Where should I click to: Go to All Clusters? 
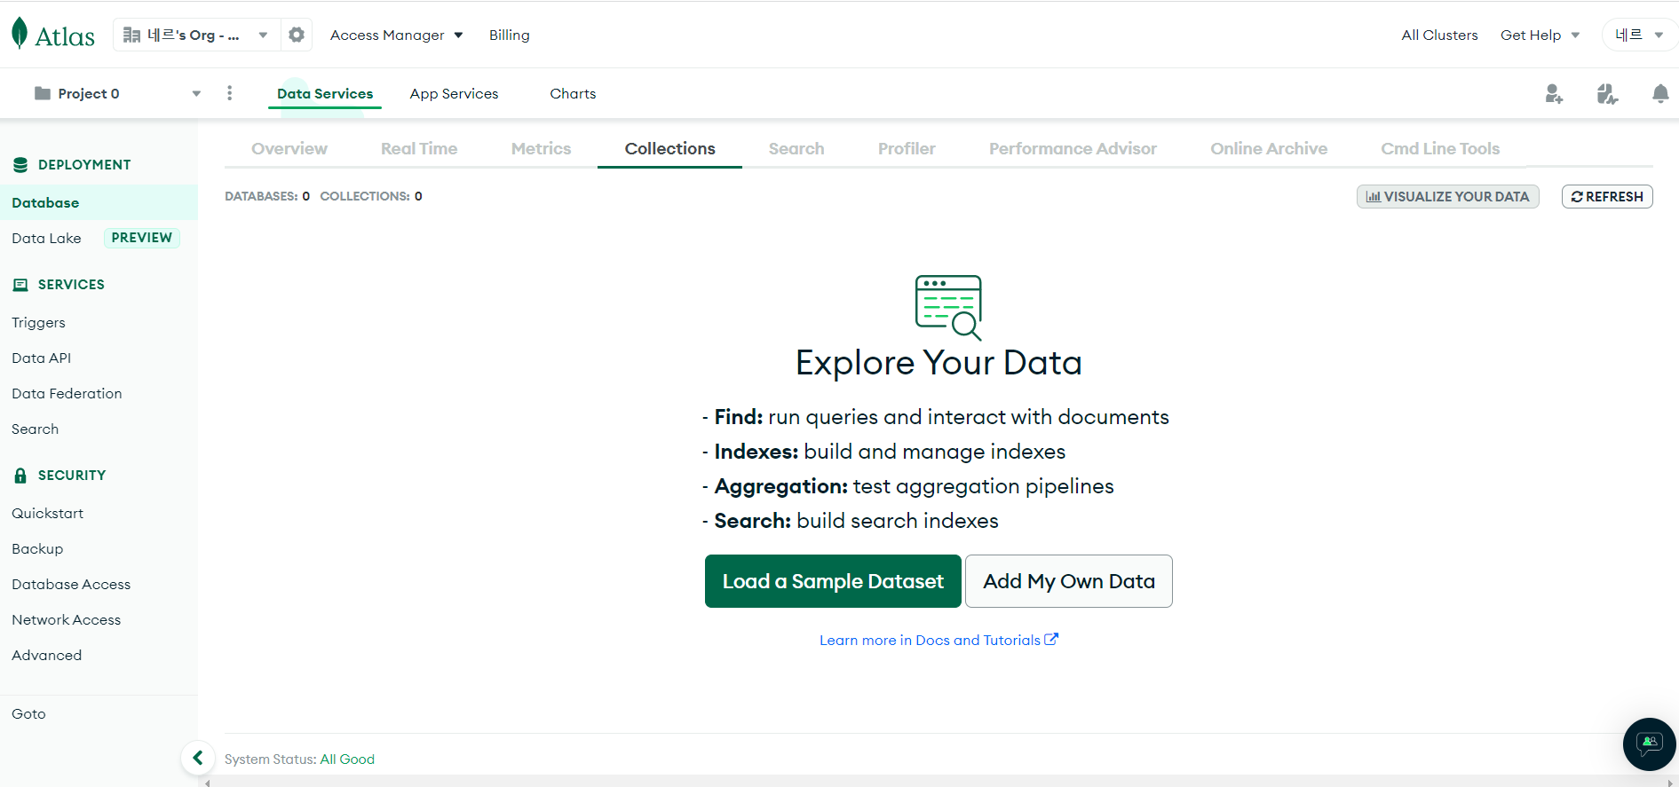tap(1439, 35)
